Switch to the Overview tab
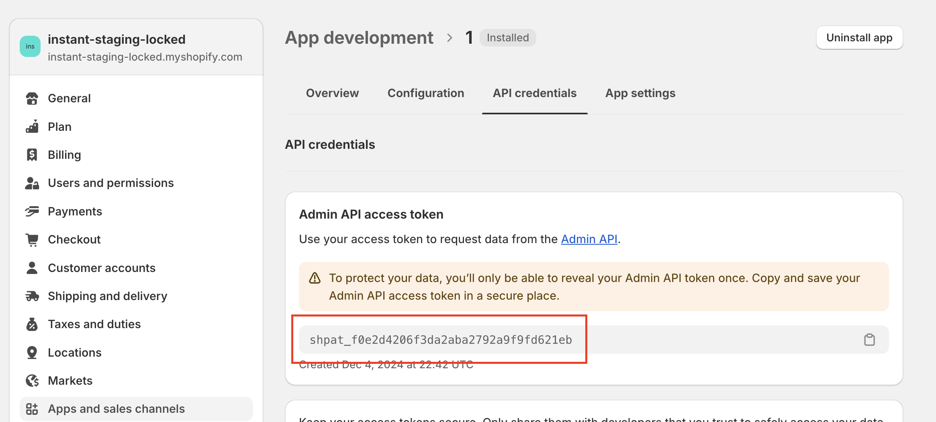Image resolution: width=936 pixels, height=422 pixels. pos(332,93)
